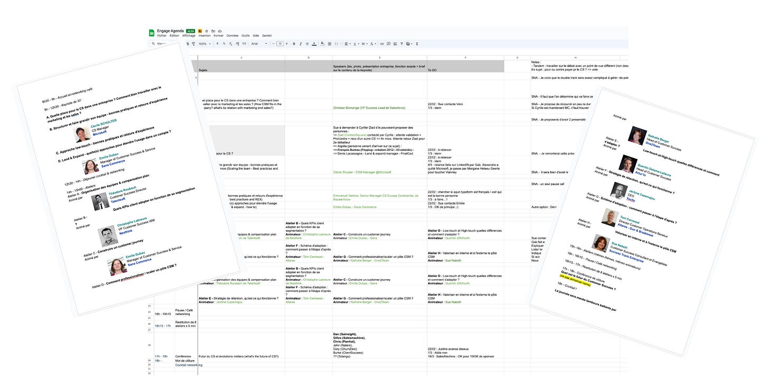Image resolution: width=770 pixels, height=388 pixels.
Task: Apply percent number format
Action: pyautogui.click(x=224, y=43)
